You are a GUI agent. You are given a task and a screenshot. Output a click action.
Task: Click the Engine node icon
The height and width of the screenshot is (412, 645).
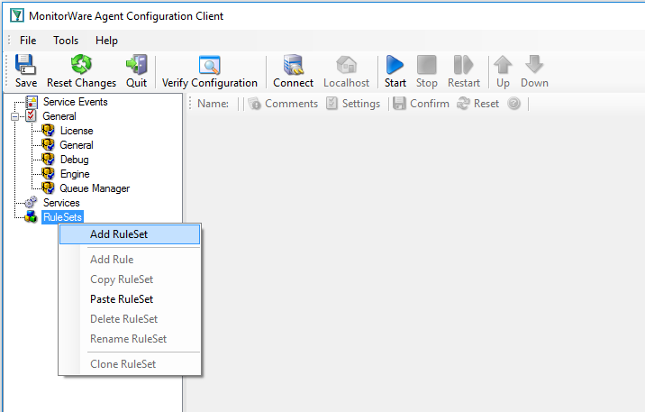point(48,174)
